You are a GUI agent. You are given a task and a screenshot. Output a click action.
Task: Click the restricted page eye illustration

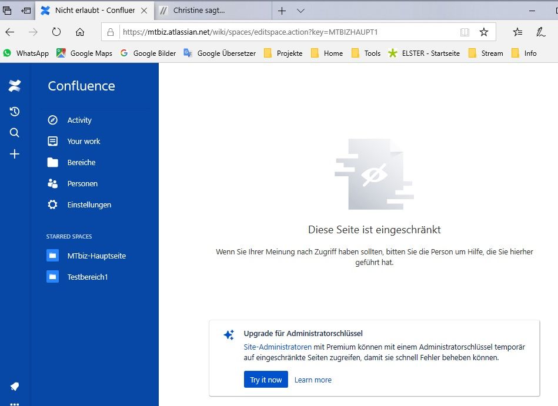pos(375,174)
